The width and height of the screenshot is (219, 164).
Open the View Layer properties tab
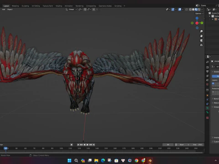click(x=208, y=76)
